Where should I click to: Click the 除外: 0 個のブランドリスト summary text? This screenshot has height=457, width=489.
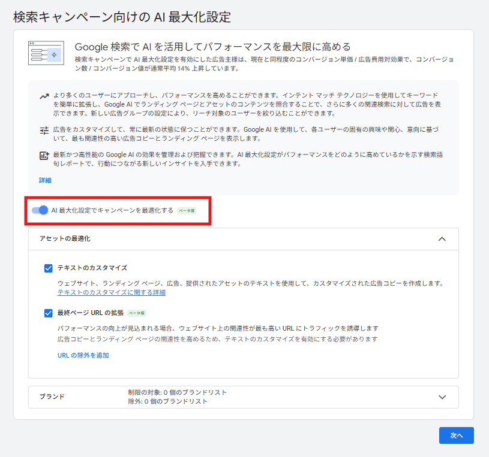(x=167, y=401)
